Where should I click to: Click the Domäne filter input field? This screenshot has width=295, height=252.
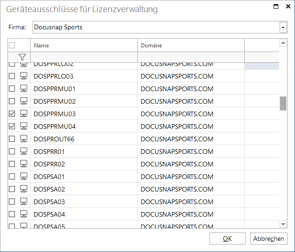[x=191, y=57]
